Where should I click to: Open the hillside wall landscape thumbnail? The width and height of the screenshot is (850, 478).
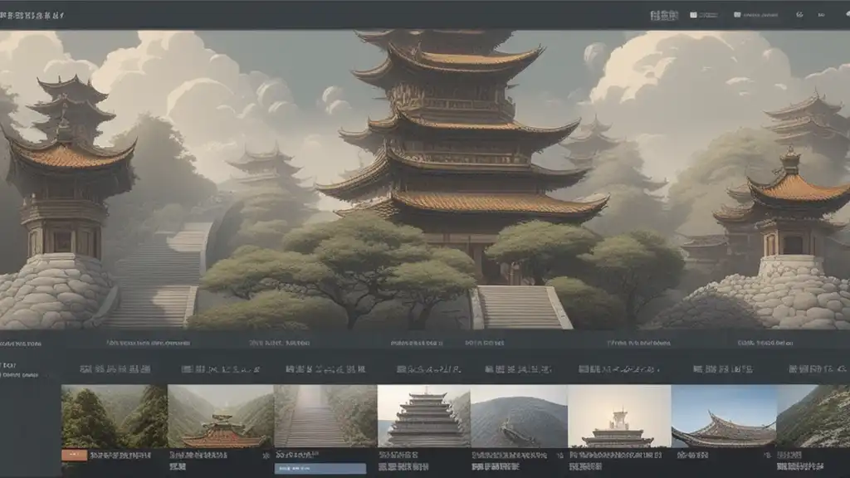click(519, 416)
